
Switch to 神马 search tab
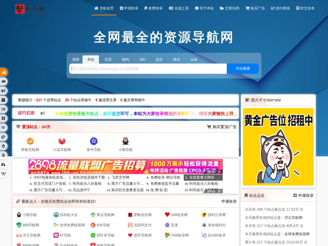(177, 59)
